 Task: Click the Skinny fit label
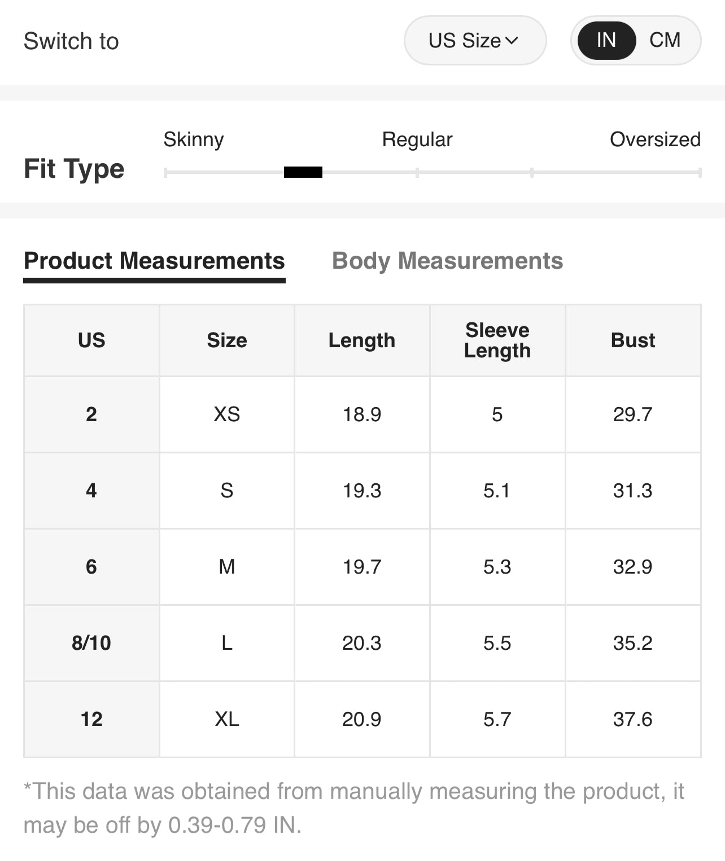coord(194,139)
